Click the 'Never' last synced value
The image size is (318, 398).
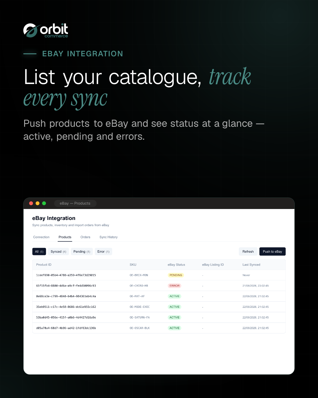(x=246, y=275)
